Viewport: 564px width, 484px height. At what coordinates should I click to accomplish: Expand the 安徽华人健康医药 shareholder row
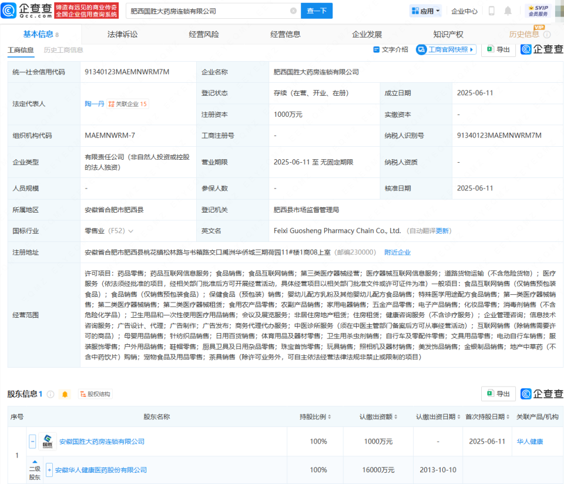49,470
